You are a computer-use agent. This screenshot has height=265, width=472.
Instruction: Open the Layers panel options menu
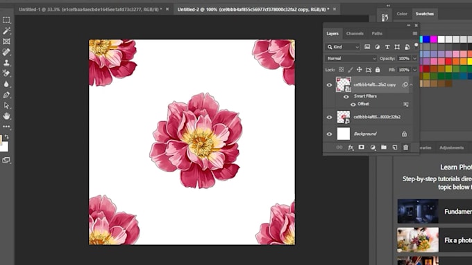click(415, 33)
